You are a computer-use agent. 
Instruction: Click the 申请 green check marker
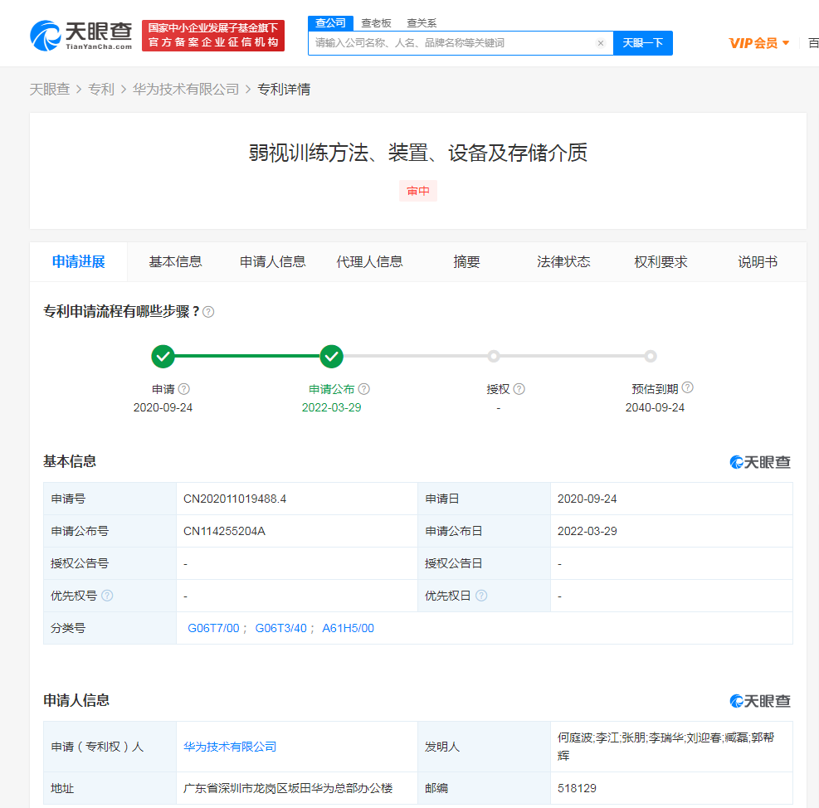pyautogui.click(x=163, y=357)
